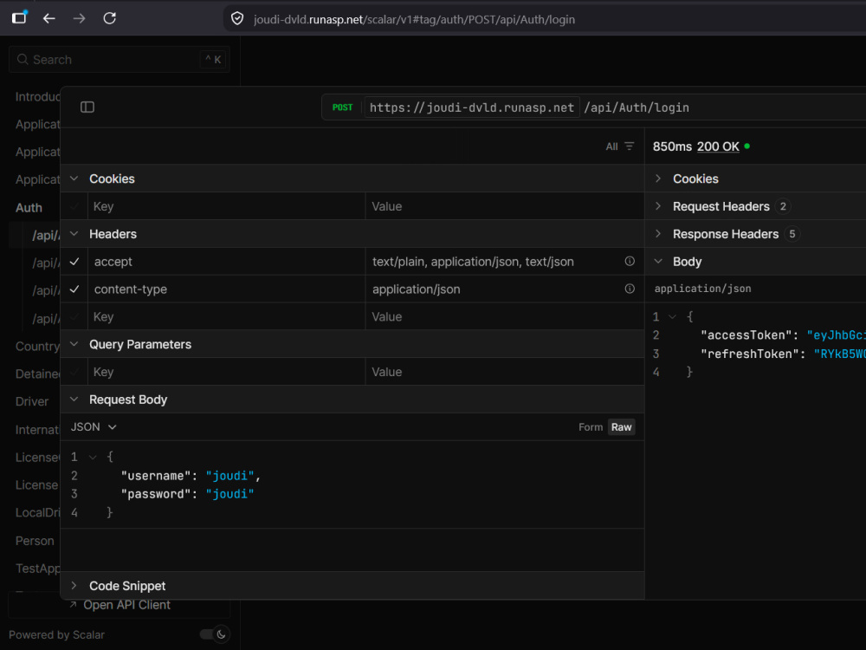This screenshot has width=866, height=650.
Task: Open the Country sidebar section
Action: pyautogui.click(x=37, y=347)
